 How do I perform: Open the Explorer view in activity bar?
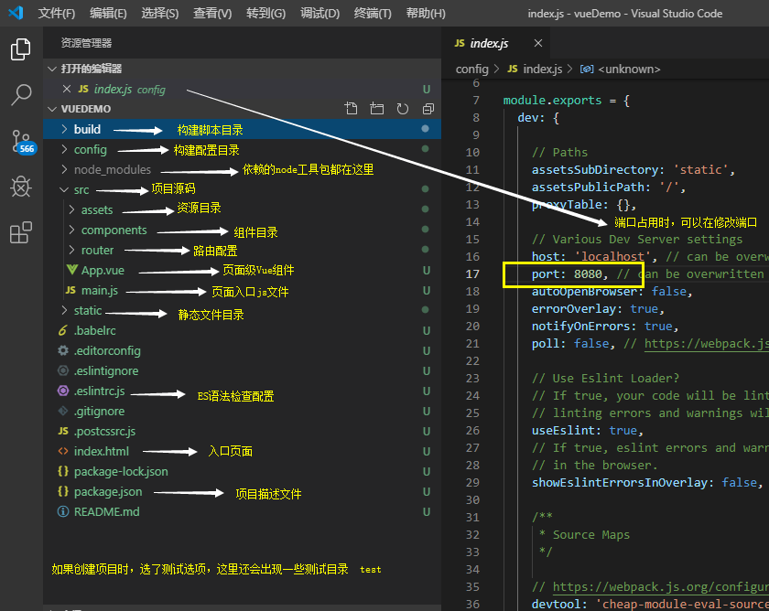click(x=20, y=49)
